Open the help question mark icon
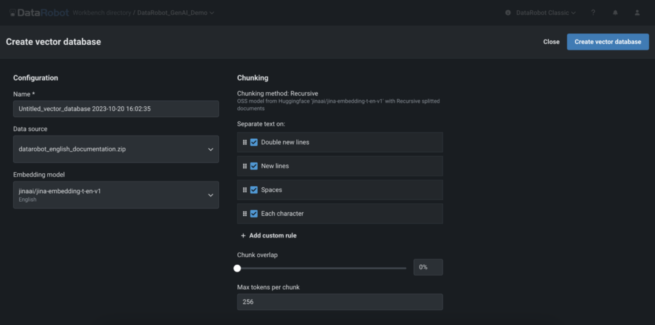The width and height of the screenshot is (655, 325). 593,13
